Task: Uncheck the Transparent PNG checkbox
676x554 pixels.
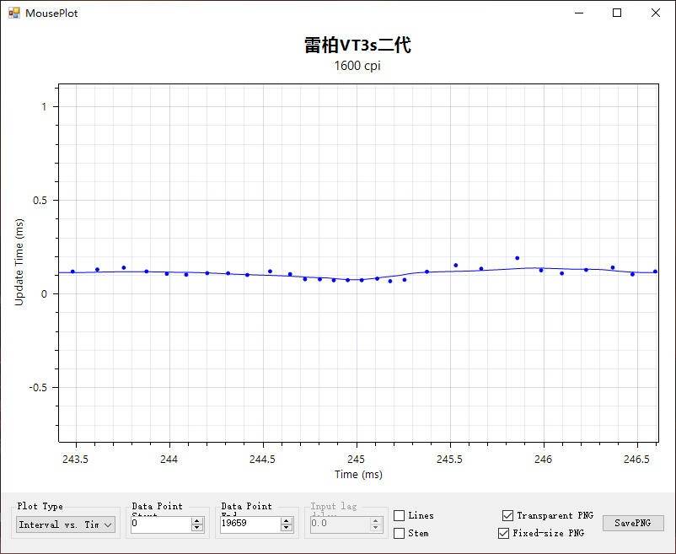Action: (508, 515)
